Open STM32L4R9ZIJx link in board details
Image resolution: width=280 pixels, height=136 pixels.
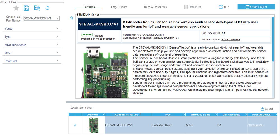pos(231,40)
